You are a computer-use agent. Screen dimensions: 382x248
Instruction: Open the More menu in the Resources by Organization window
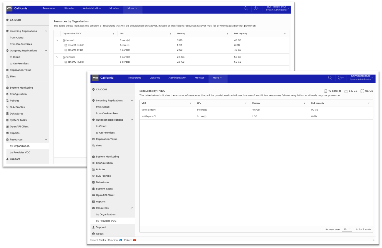coord(133,8)
